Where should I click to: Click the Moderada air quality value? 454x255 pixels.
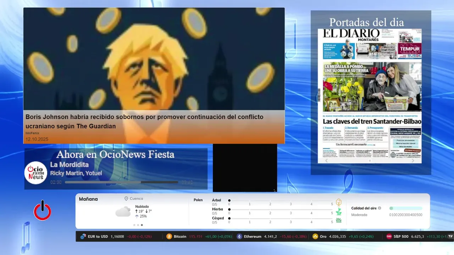(x=359, y=215)
